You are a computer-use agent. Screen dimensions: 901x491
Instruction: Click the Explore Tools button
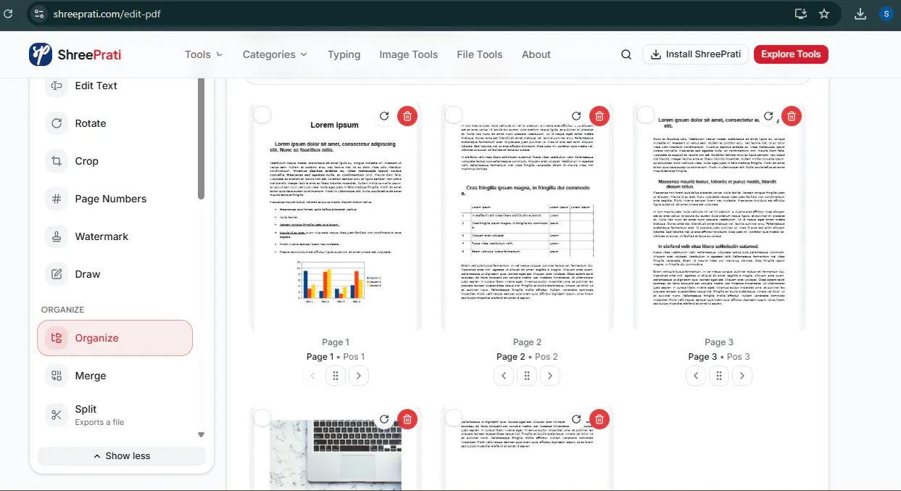[791, 54]
